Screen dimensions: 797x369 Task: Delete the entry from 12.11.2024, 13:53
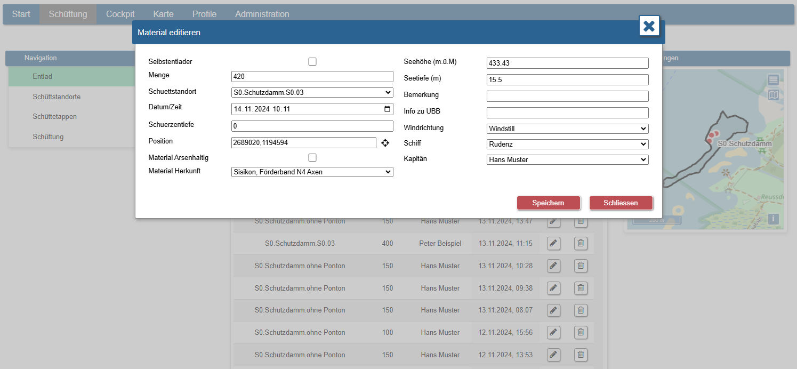pos(581,355)
